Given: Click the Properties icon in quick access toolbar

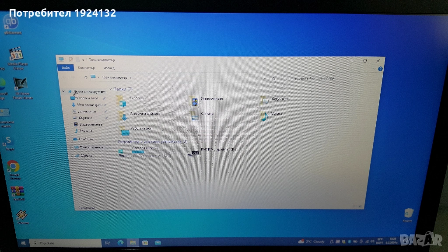Looking at the screenshot, I should click(x=71, y=59).
